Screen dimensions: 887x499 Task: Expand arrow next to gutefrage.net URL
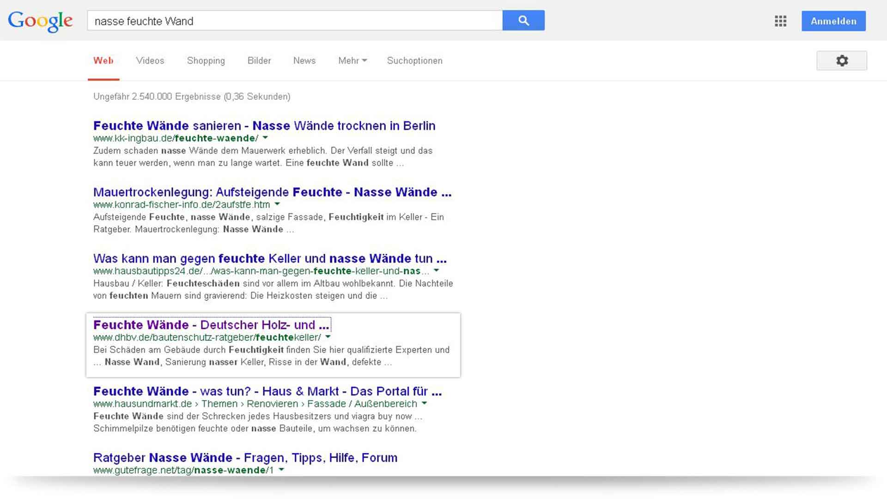coord(281,470)
